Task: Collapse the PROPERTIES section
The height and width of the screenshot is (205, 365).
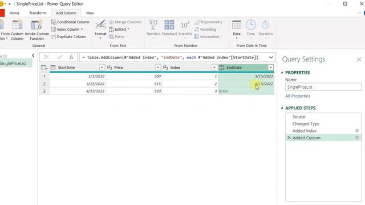Action: 282,73
